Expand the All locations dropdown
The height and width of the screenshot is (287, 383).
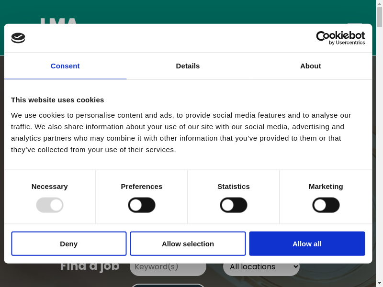264,267
